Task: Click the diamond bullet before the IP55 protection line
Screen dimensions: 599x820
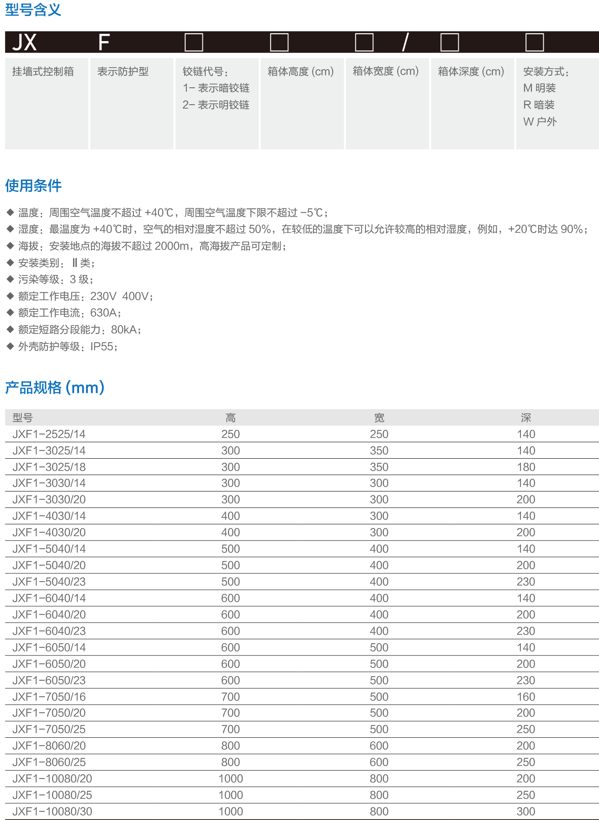Action: [10, 346]
